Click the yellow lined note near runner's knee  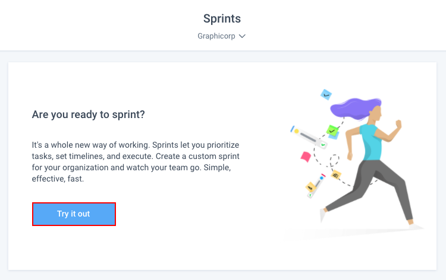[336, 175]
